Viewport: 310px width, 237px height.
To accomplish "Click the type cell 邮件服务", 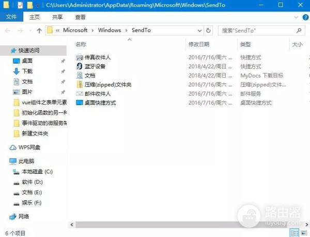I will point(251,94).
